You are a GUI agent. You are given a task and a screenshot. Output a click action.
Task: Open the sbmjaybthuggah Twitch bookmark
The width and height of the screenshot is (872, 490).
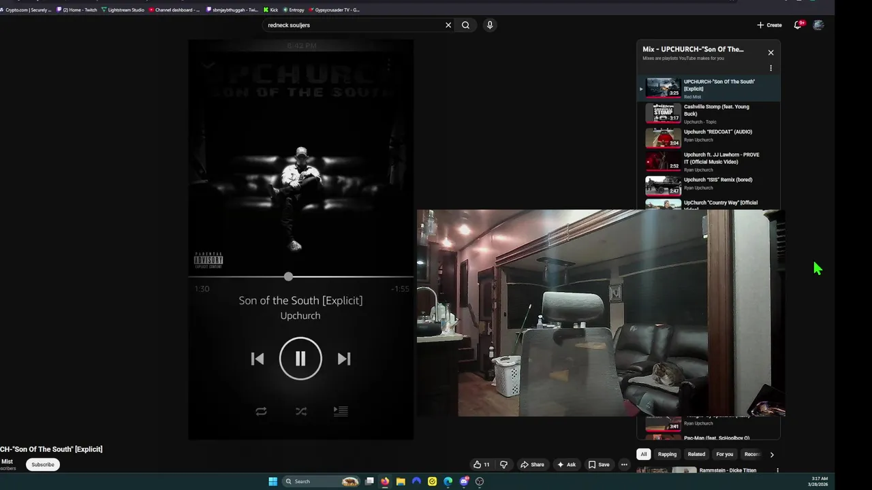pyautogui.click(x=233, y=10)
